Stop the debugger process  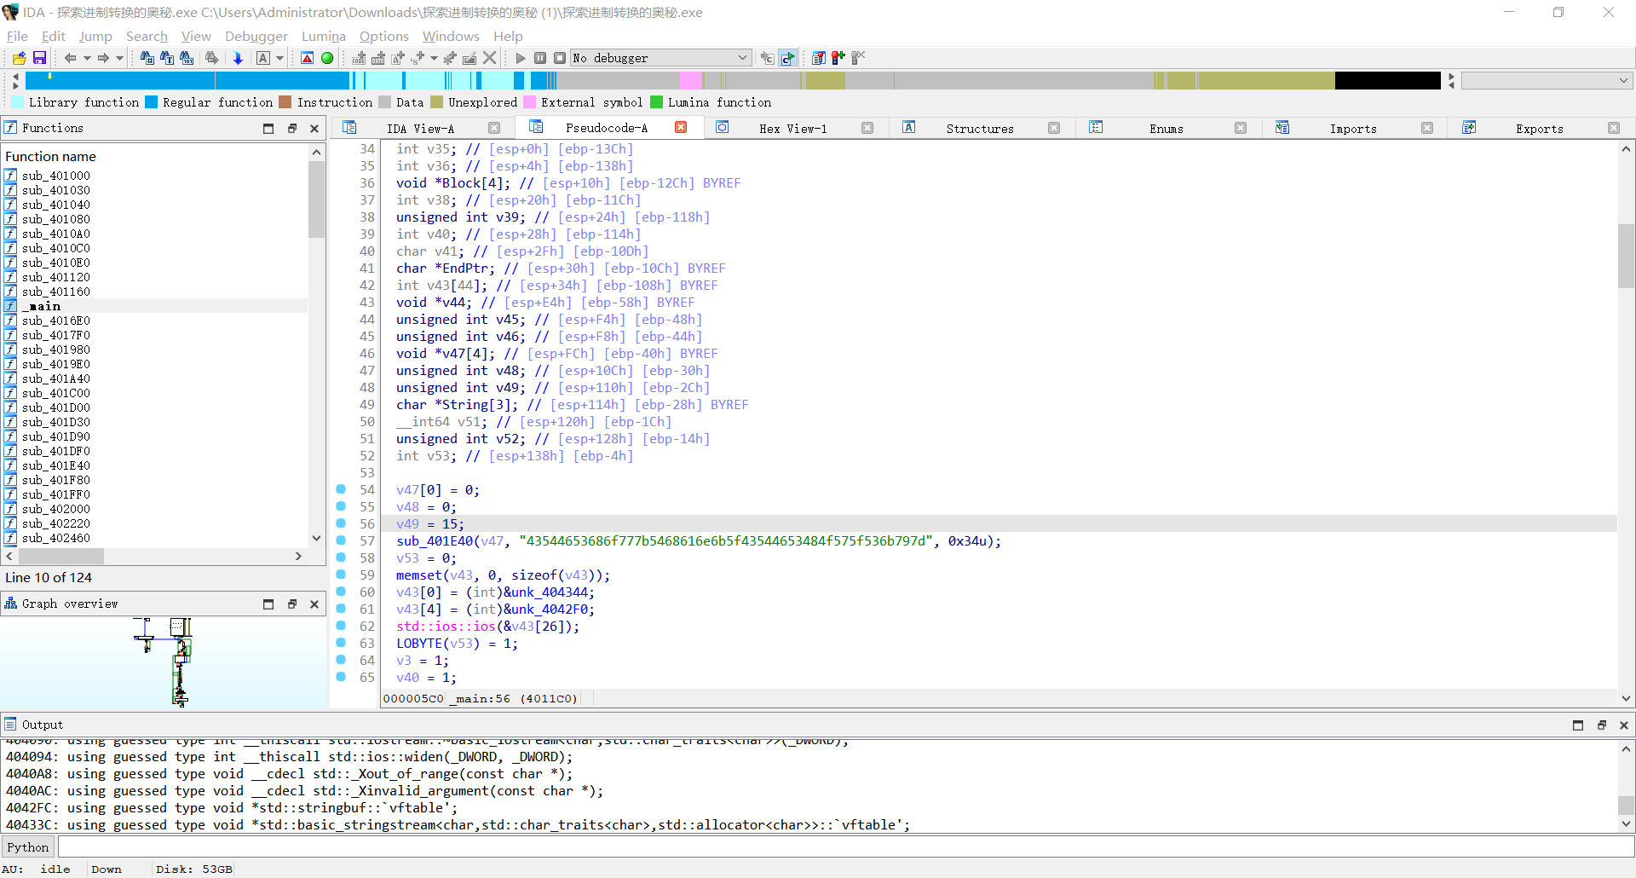click(x=560, y=58)
